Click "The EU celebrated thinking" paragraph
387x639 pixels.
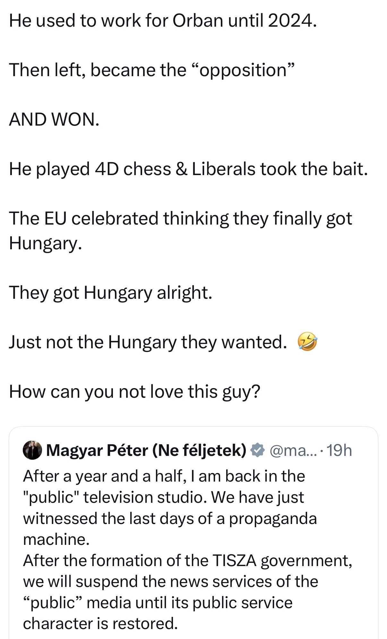pos(180,218)
